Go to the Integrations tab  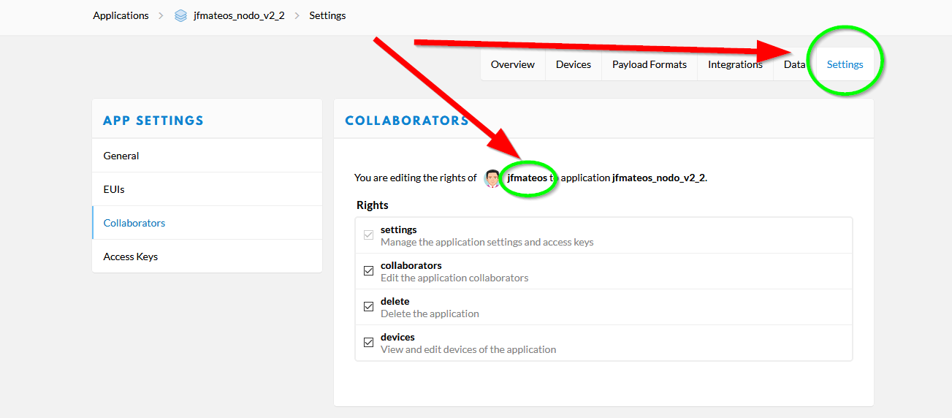click(734, 64)
